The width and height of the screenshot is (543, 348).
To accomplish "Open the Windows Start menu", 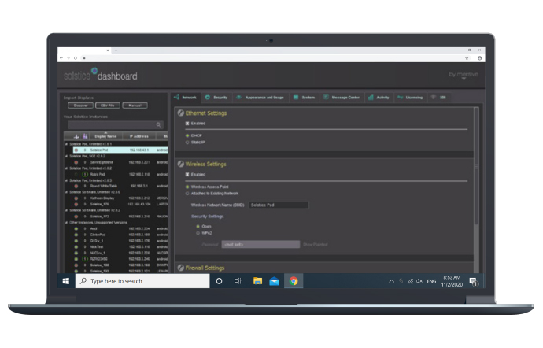I will (x=66, y=281).
